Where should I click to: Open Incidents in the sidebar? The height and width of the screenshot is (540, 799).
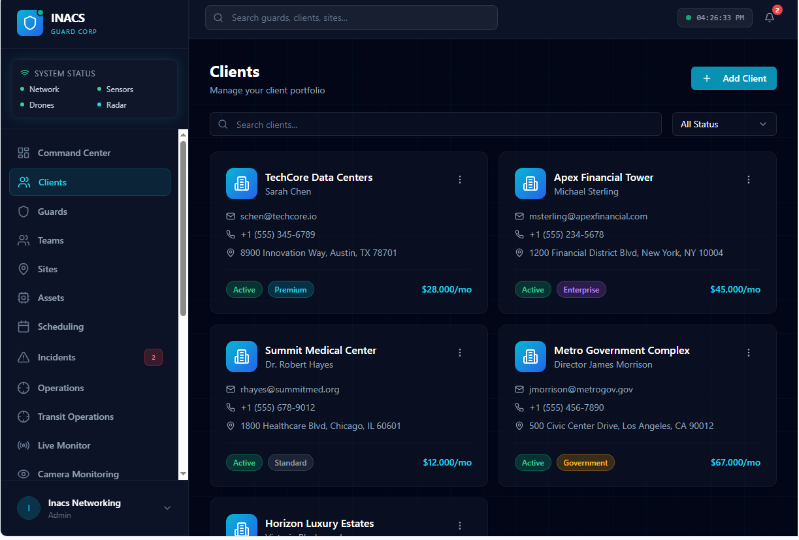tap(90, 357)
